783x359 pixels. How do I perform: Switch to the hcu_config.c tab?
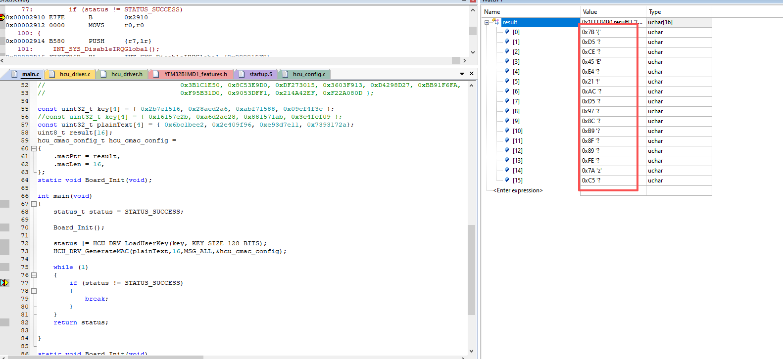click(309, 74)
